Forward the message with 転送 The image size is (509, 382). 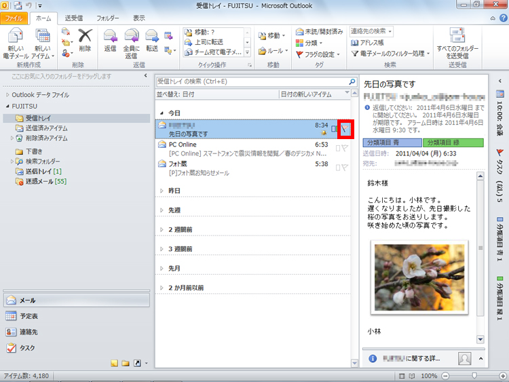[152, 39]
